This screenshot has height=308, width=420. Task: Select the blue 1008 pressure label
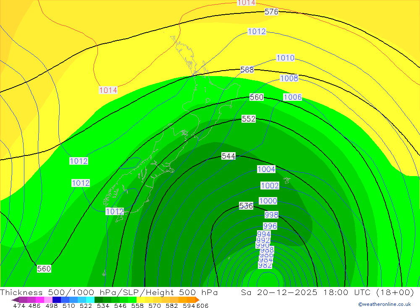pyautogui.click(x=289, y=78)
